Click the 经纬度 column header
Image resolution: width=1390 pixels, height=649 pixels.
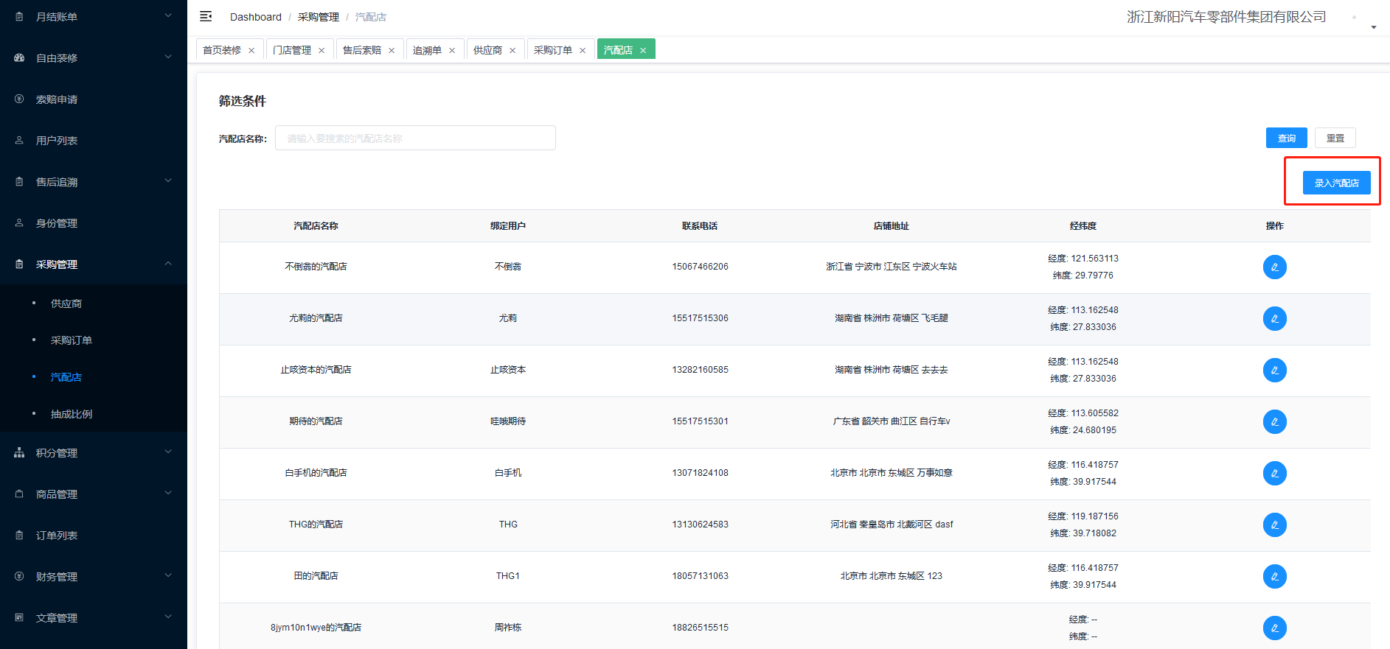1083,226
